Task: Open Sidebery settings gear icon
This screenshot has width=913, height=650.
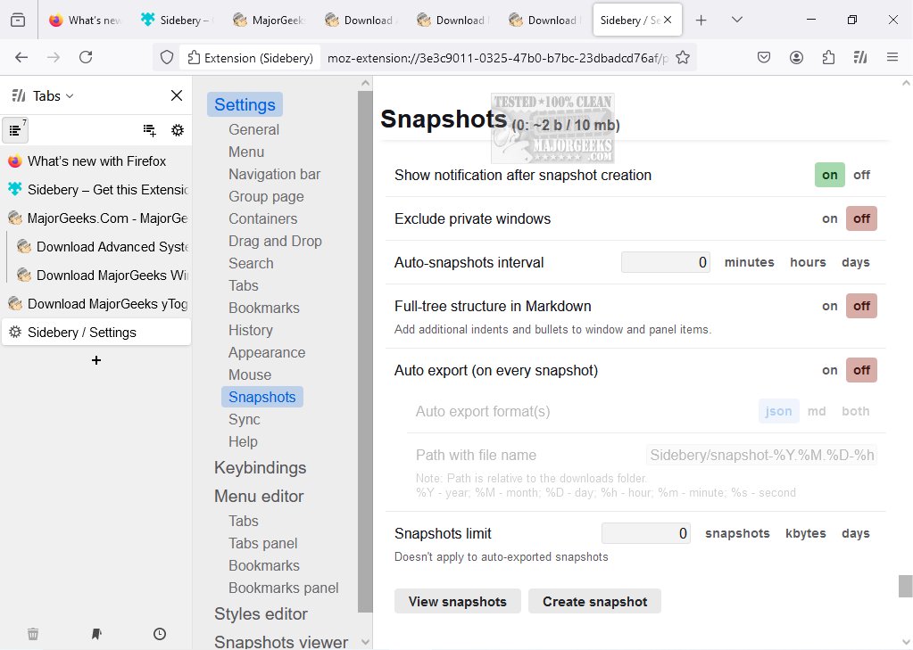Action: coord(178,130)
